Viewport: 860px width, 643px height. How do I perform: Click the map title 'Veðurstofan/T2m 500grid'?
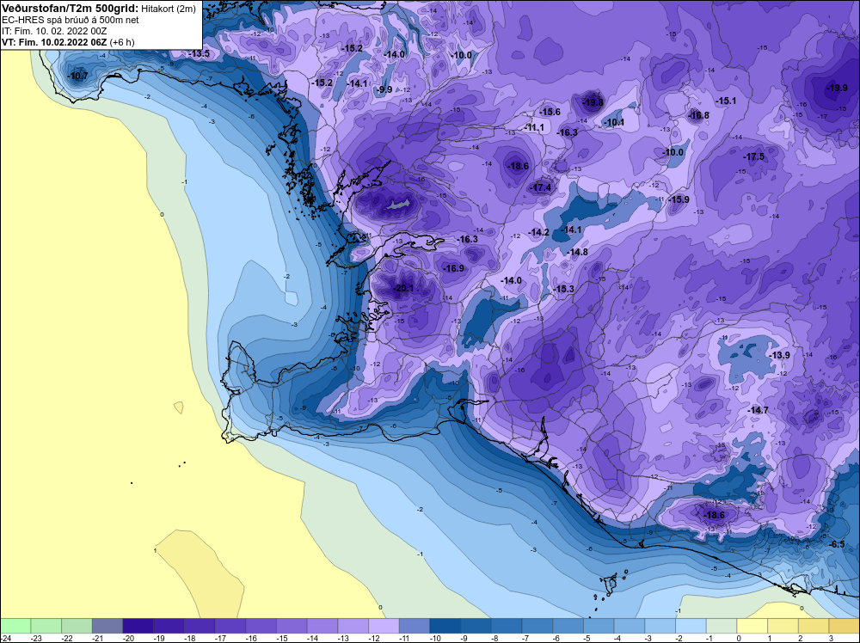pyautogui.click(x=71, y=9)
